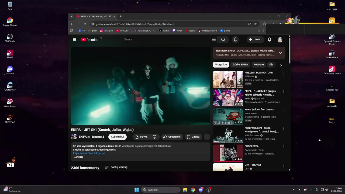The image size is (345, 194).
Task: Open the Netflix bookmark
Action: [x=191, y=31]
